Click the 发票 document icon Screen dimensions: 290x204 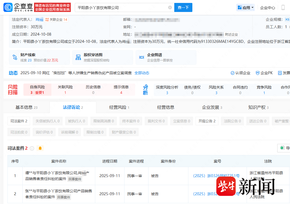(x=280, y=73)
